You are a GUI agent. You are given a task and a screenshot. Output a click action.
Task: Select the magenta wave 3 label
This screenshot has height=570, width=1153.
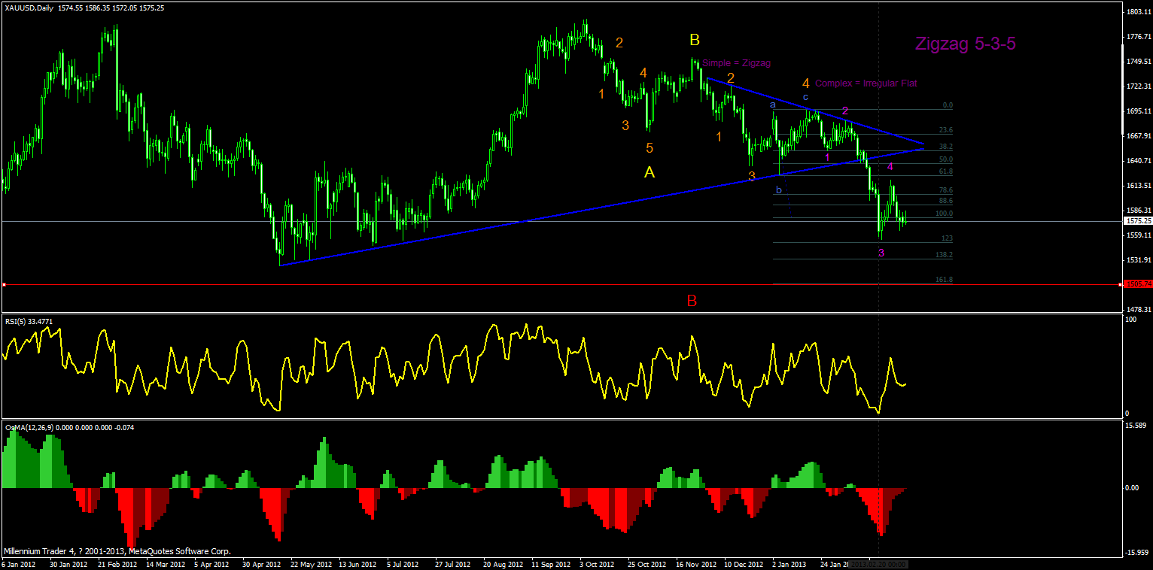coord(881,253)
